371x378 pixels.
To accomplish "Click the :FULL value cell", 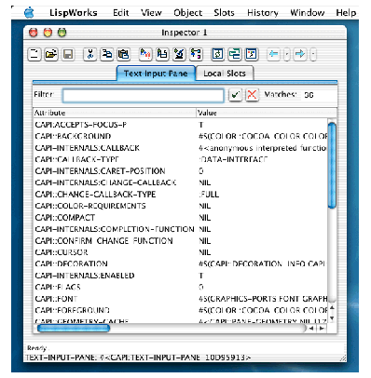I will (x=209, y=195).
